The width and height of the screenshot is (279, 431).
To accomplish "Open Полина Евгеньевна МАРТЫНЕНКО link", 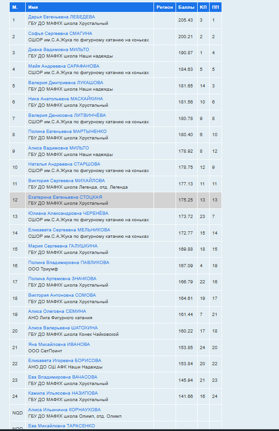I will [67, 132].
